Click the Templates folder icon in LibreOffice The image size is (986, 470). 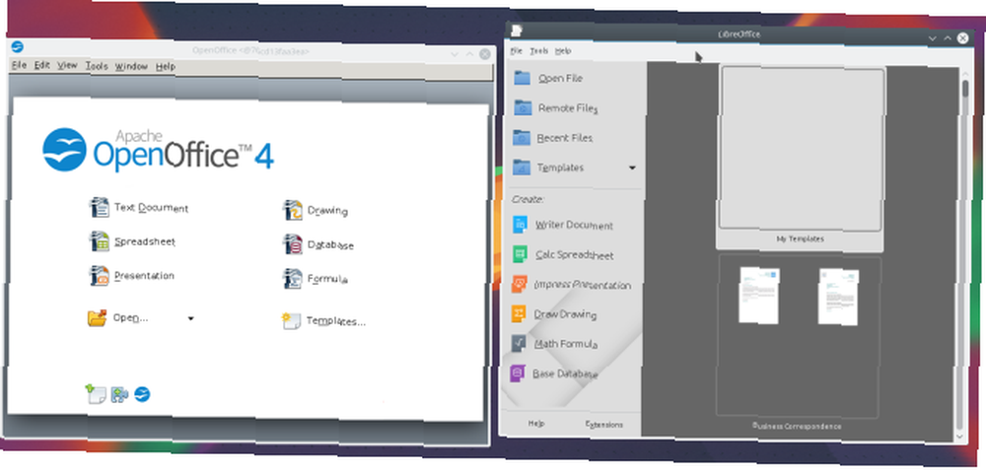[522, 168]
